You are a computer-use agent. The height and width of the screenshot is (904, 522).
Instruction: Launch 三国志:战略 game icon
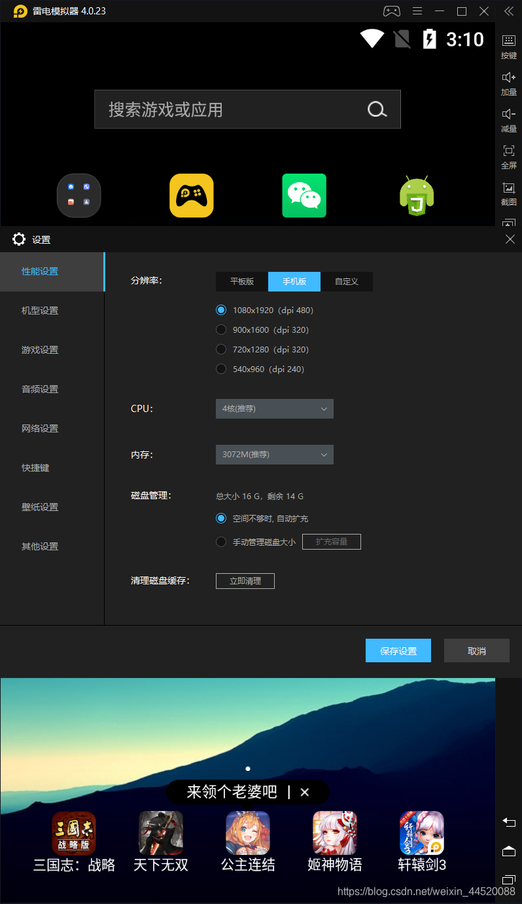(74, 833)
